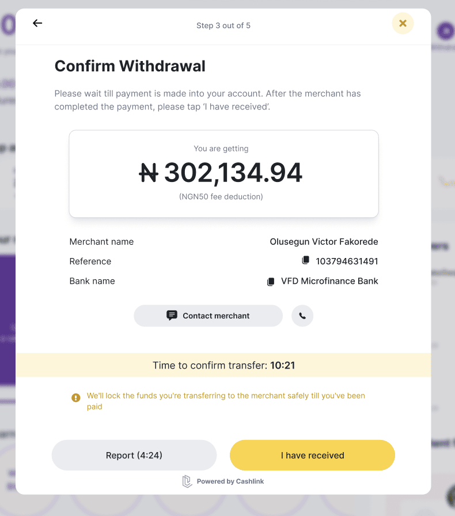Click the yellow warning exclamation icon
455x516 pixels.
[75, 398]
